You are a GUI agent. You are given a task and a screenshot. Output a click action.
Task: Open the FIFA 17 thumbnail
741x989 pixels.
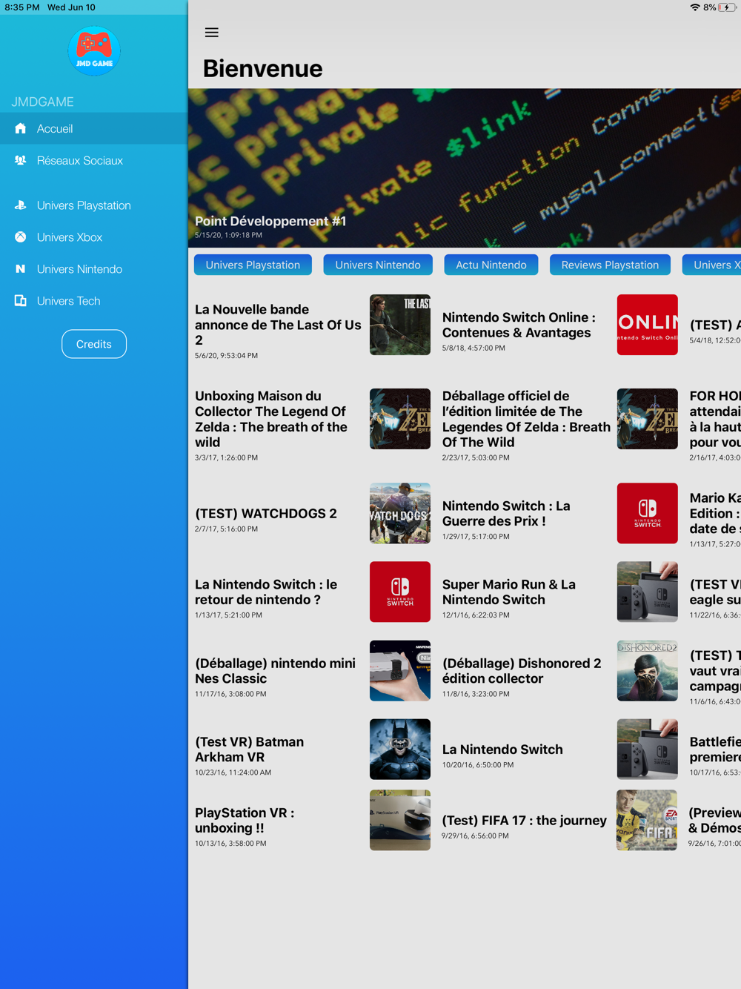coord(647,820)
